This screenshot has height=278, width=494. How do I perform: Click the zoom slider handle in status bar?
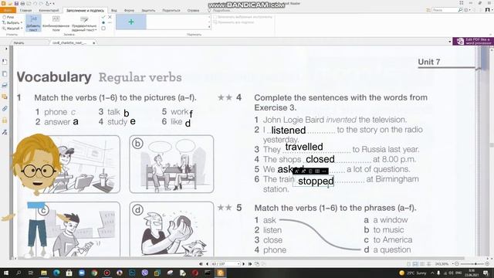tap(475, 264)
